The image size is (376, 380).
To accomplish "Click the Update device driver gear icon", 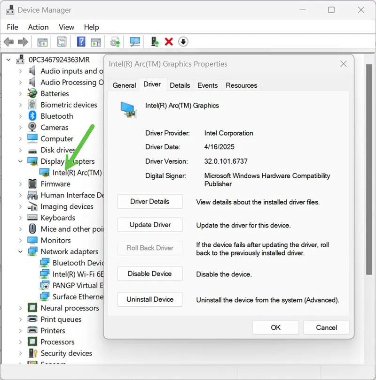I will (x=115, y=42).
